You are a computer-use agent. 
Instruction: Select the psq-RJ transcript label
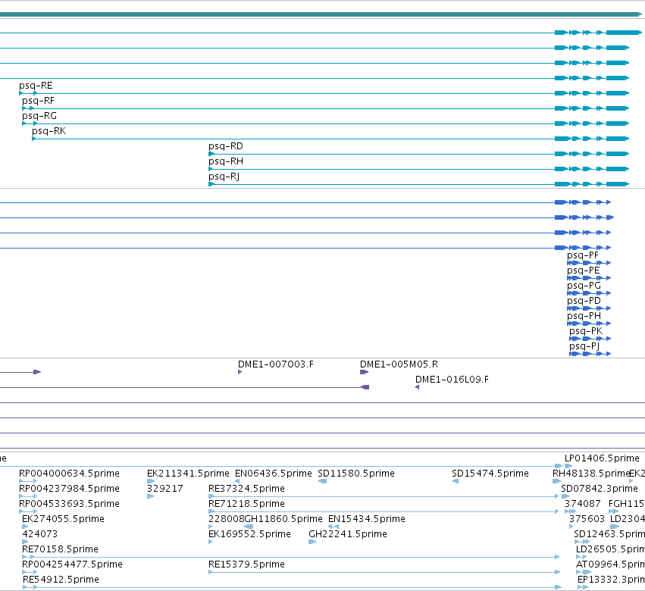click(224, 177)
